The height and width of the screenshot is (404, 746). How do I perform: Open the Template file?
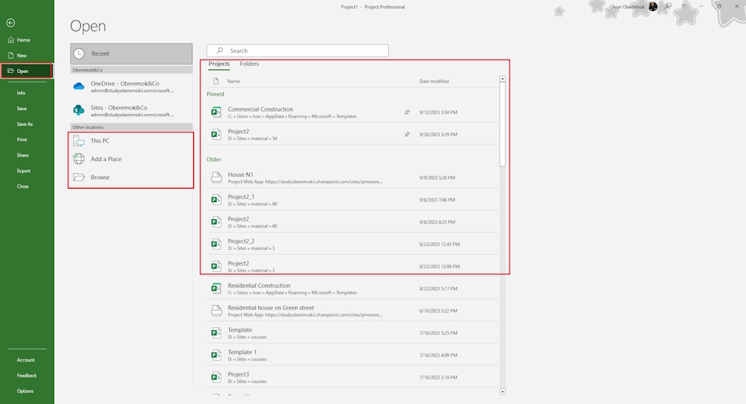coord(353,333)
